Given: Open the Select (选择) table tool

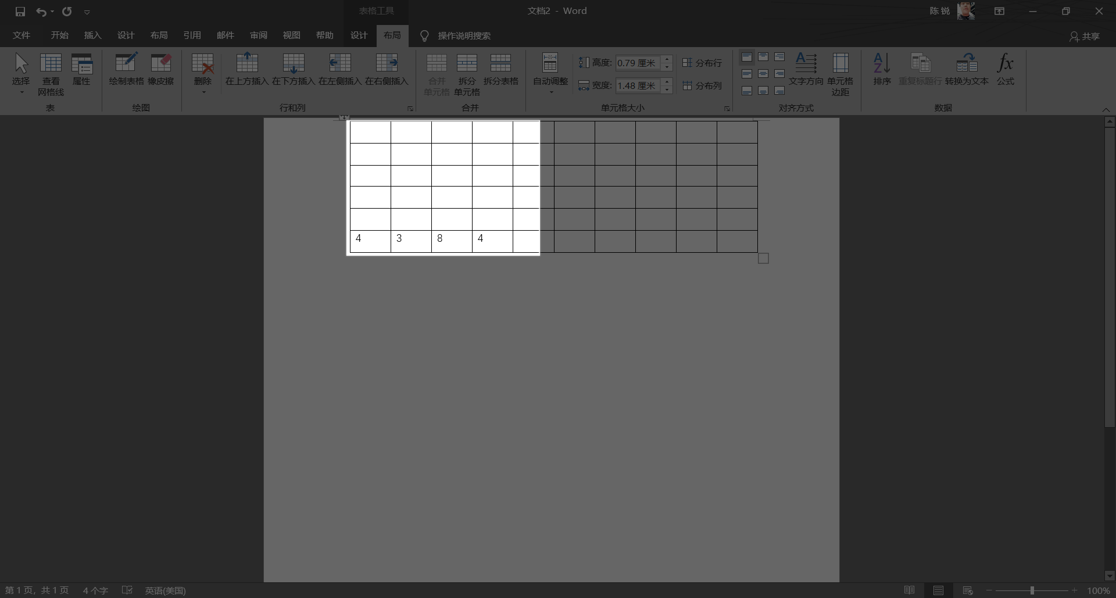Looking at the screenshot, I should click(21, 74).
